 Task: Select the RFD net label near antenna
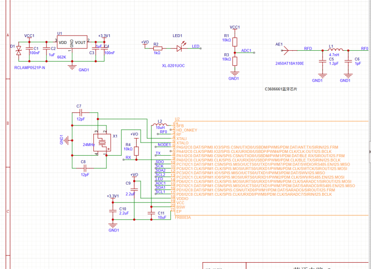[308, 49]
